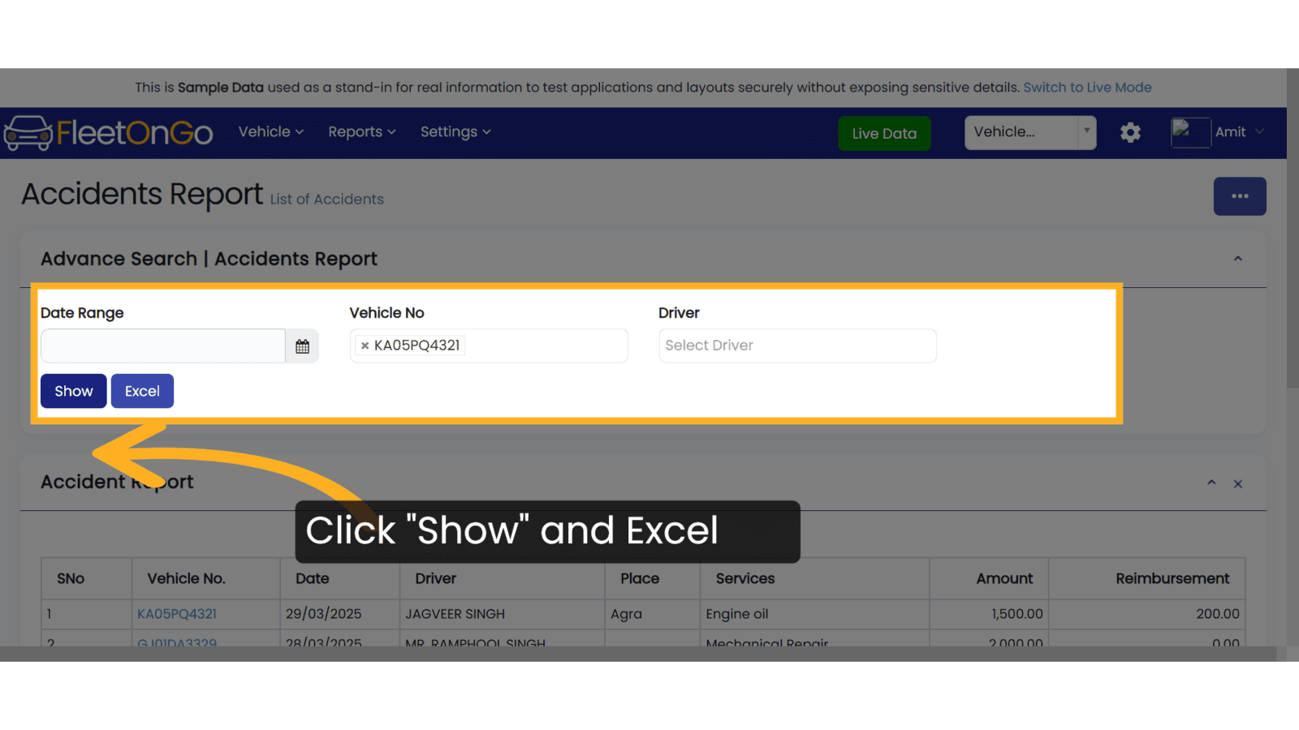
Task: Open the settings gear icon
Action: click(1130, 132)
